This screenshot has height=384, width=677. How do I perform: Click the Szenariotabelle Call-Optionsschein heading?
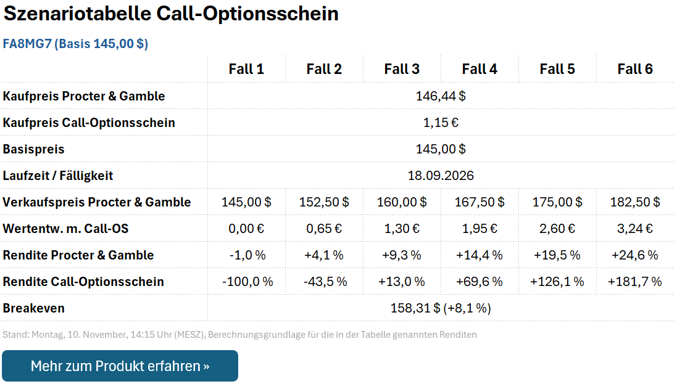(x=170, y=13)
